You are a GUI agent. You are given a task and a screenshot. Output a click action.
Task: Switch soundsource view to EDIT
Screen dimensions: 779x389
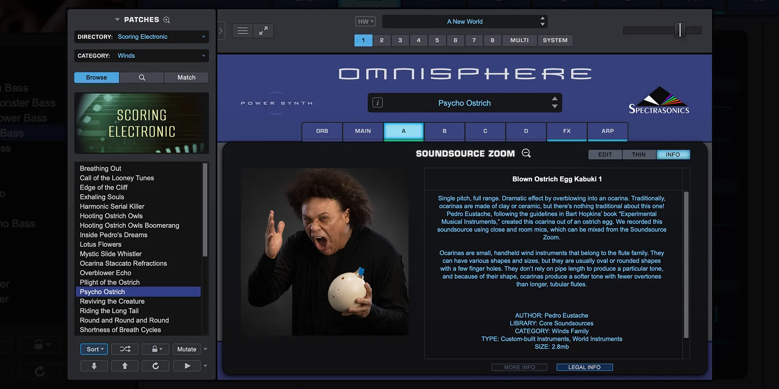pos(605,155)
